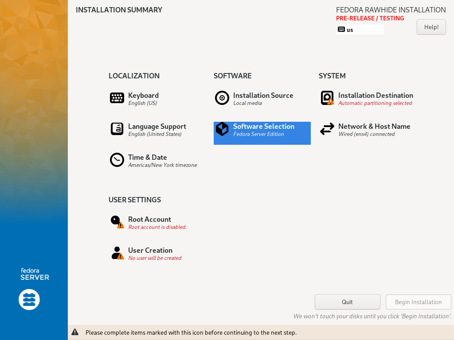The height and width of the screenshot is (340, 454).
Task: Click the Keyboard layout icon
Action: tap(117, 98)
